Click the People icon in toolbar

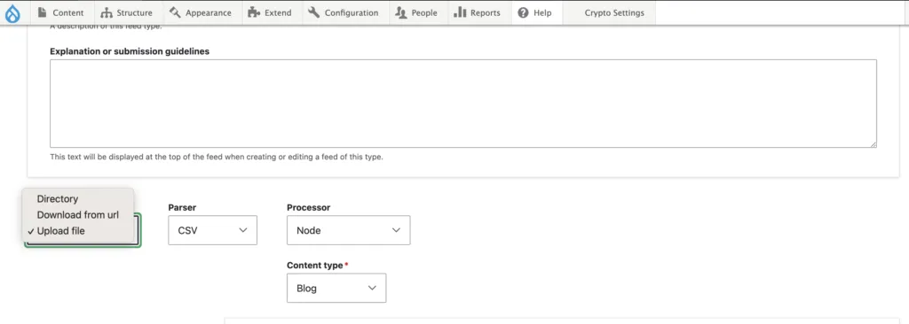tap(400, 12)
